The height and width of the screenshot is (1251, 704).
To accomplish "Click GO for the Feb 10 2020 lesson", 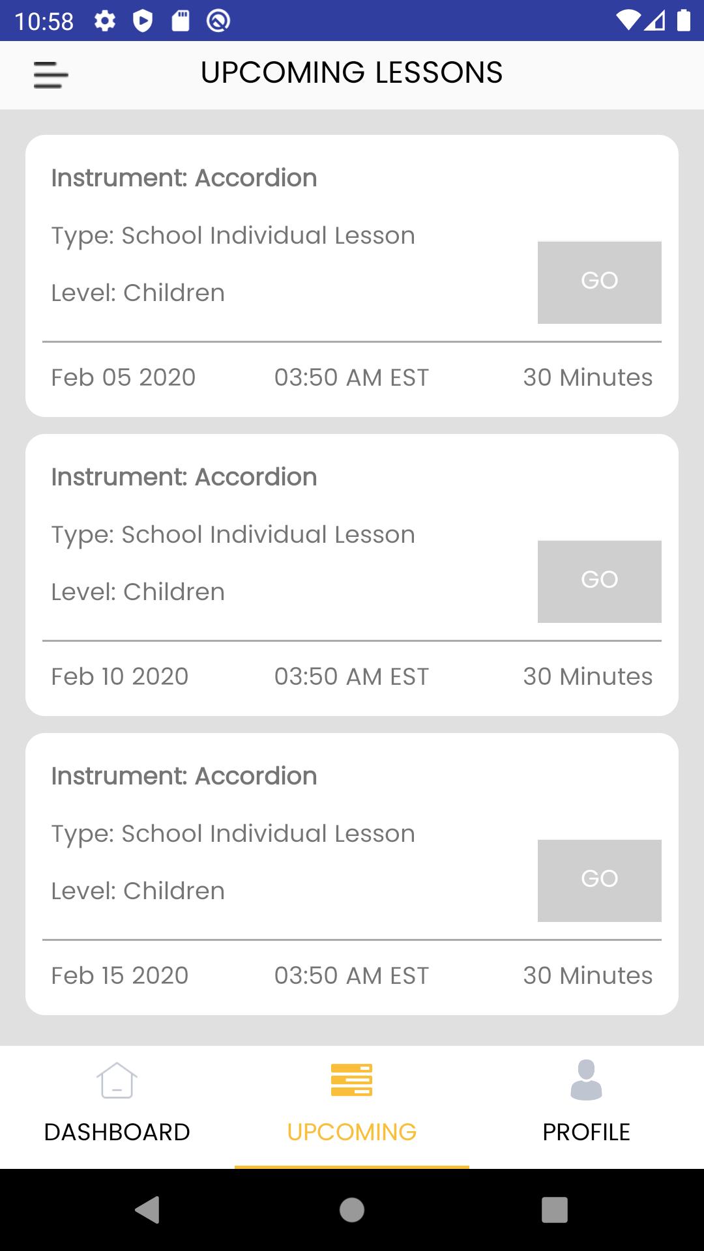I will tap(600, 581).
